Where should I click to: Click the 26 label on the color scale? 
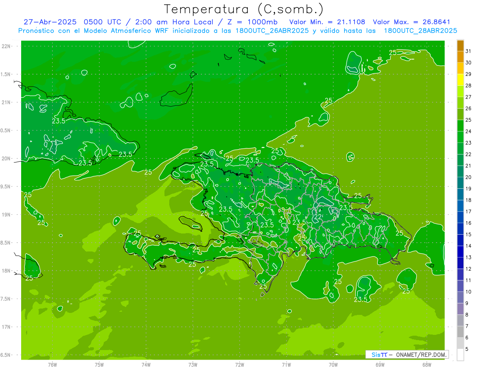pos(469,109)
